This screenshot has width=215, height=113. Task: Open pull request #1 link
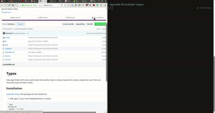(98, 29)
